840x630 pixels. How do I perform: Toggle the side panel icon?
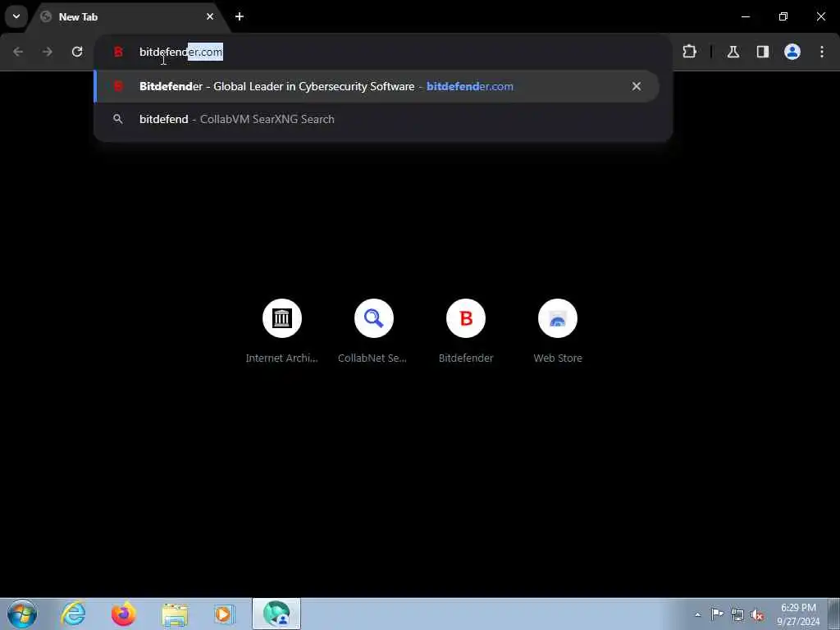[763, 52]
